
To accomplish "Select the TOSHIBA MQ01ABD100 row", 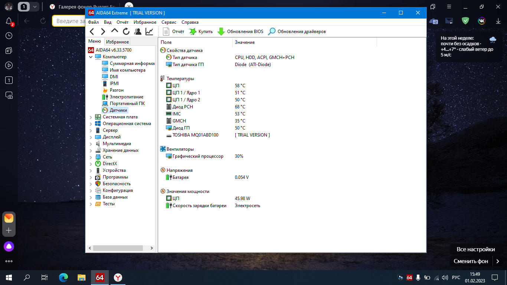I will coord(195,135).
